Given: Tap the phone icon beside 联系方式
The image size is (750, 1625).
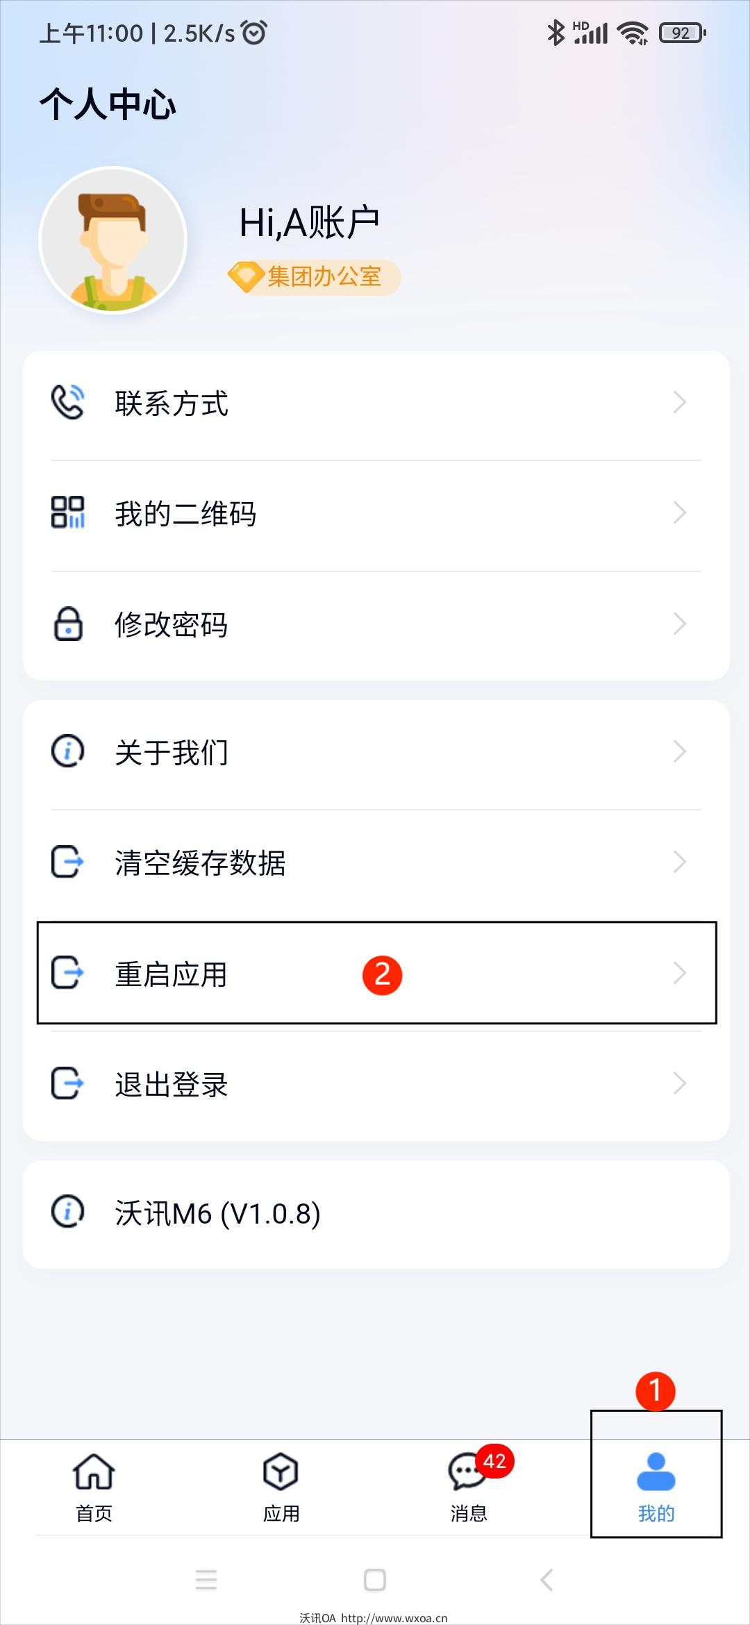Looking at the screenshot, I should pyautogui.click(x=67, y=402).
